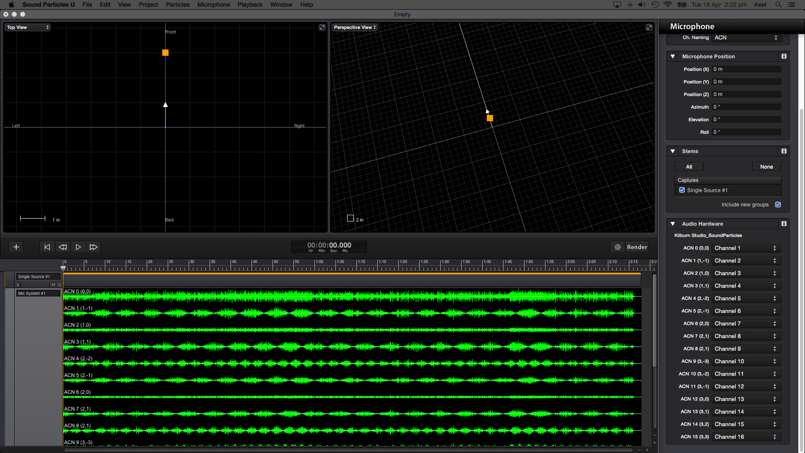
Task: Show info for Audio Hardware section
Action: coord(784,224)
